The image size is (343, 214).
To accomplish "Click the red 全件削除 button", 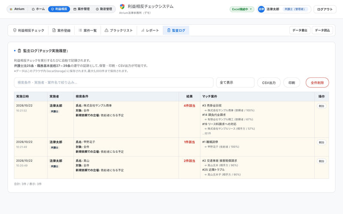I will click(317, 83).
